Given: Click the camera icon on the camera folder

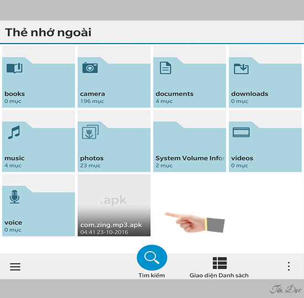Looking at the screenshot, I should click(x=90, y=67).
